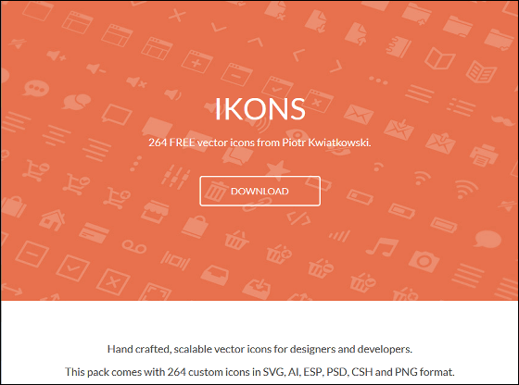This screenshot has height=385, width=519.
Task: Click the printer icon in the background
Action: point(484,155)
